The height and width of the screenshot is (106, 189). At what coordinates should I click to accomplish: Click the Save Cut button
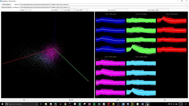click(71, 100)
